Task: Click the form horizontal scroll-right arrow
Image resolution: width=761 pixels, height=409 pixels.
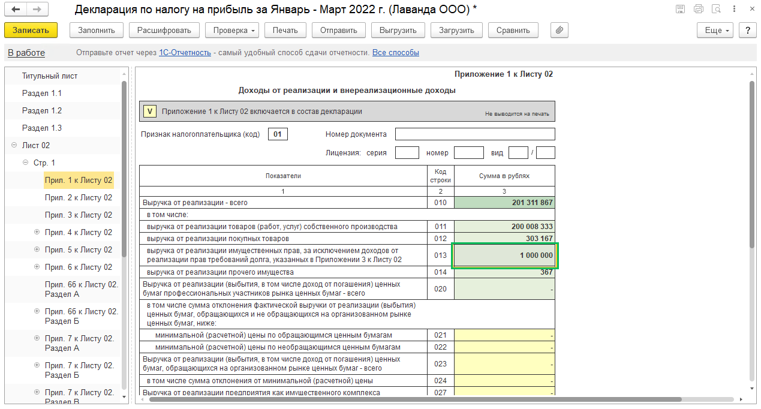Action: point(741,399)
